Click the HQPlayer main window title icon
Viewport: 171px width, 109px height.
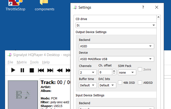(10, 55)
